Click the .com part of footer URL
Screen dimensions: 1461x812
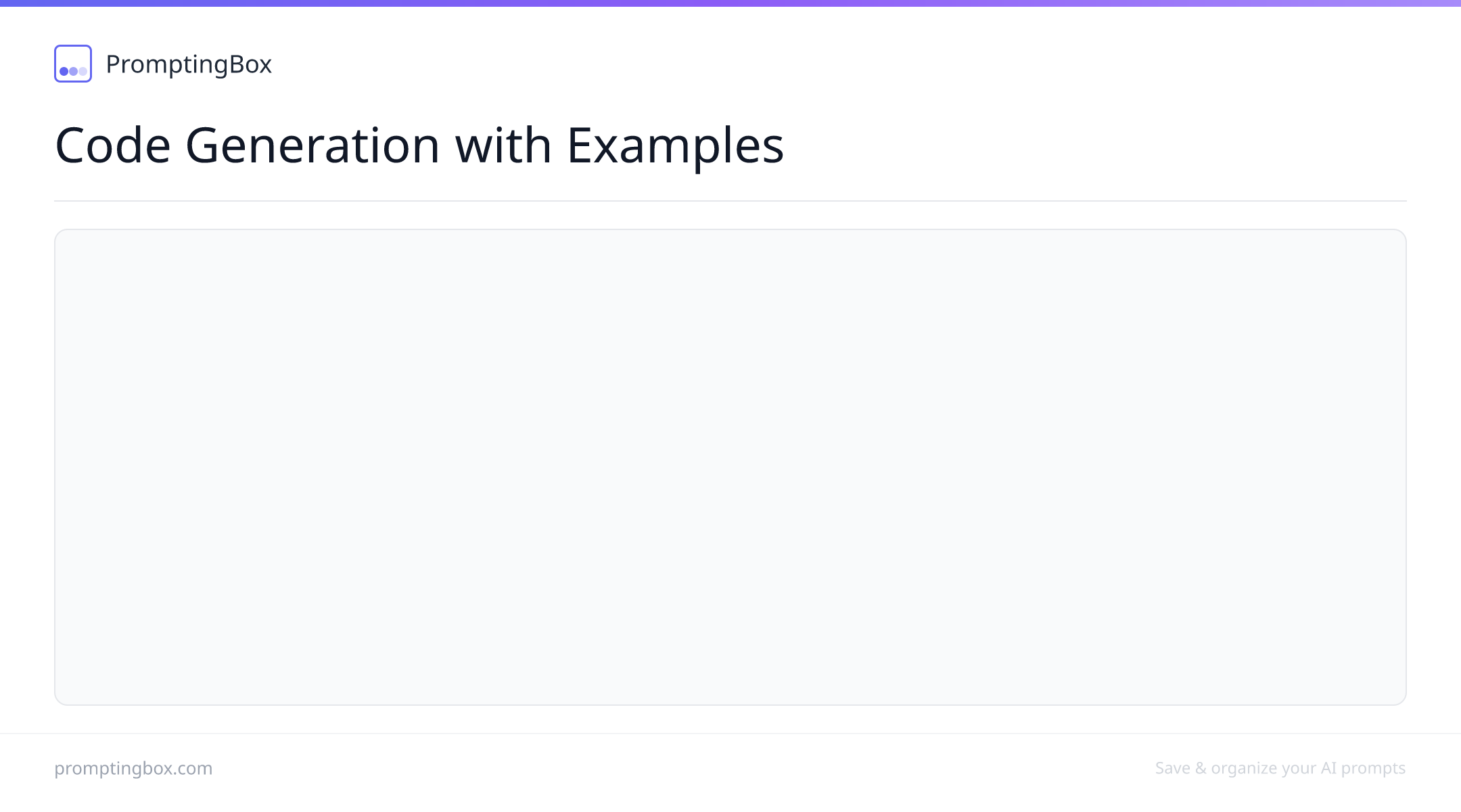point(195,769)
